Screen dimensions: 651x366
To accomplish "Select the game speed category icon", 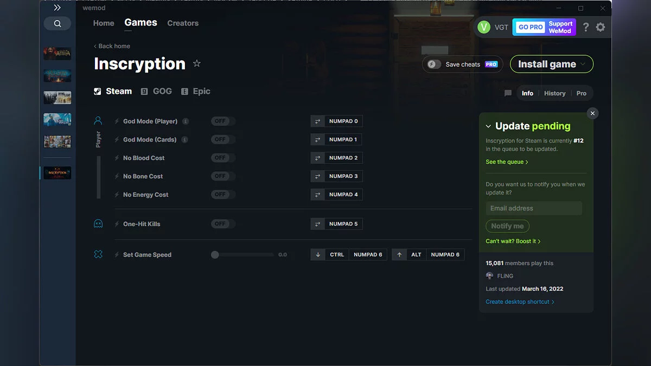I will 98,254.
